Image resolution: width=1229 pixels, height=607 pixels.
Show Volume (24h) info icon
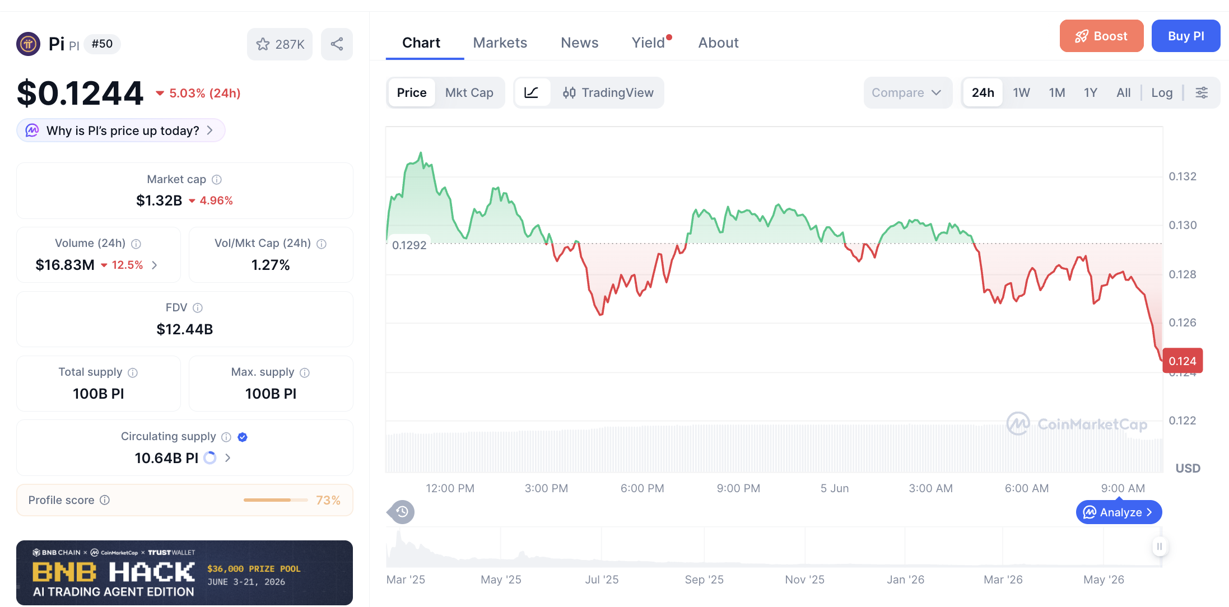(x=136, y=244)
